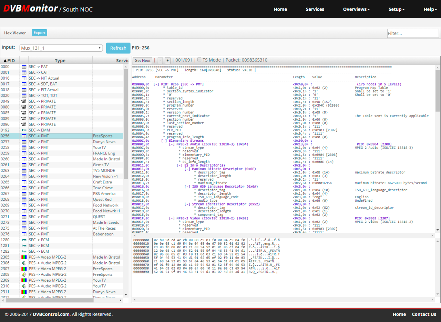Open Home link in footer
441x322 pixels.
[399, 314]
